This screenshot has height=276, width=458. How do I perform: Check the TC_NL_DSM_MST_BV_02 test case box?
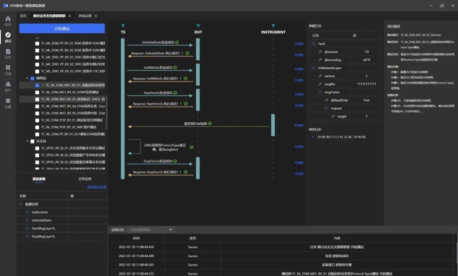point(37,92)
